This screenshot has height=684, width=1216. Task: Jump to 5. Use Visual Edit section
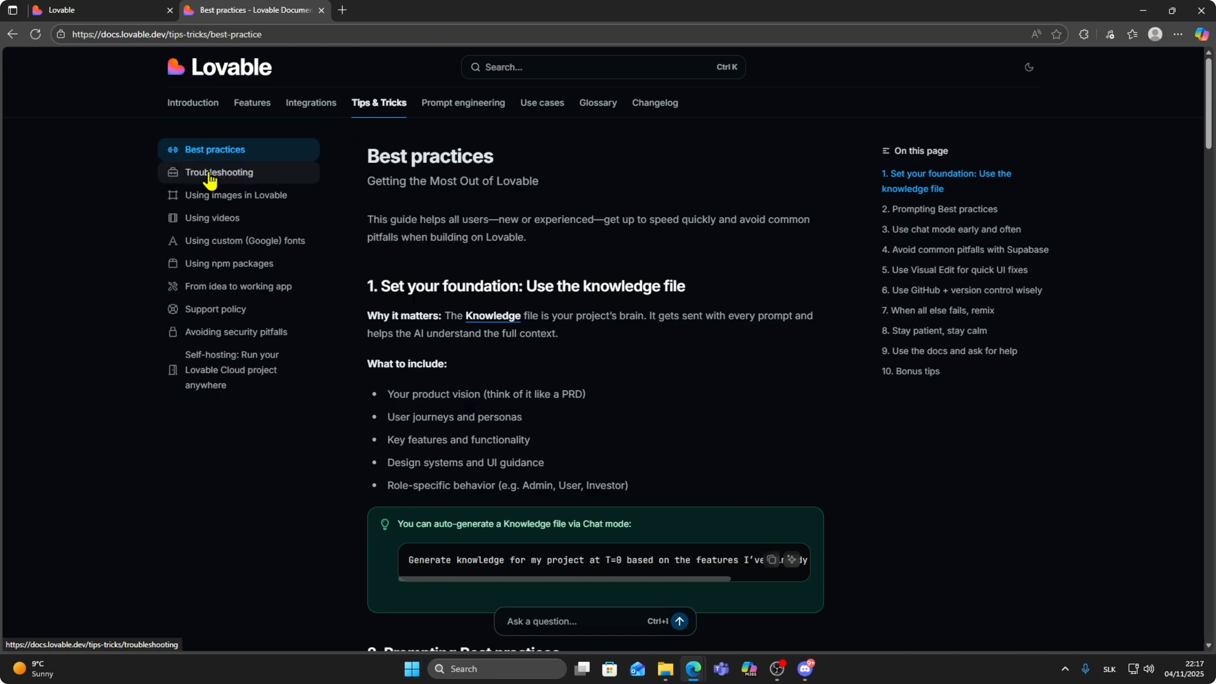[955, 270]
